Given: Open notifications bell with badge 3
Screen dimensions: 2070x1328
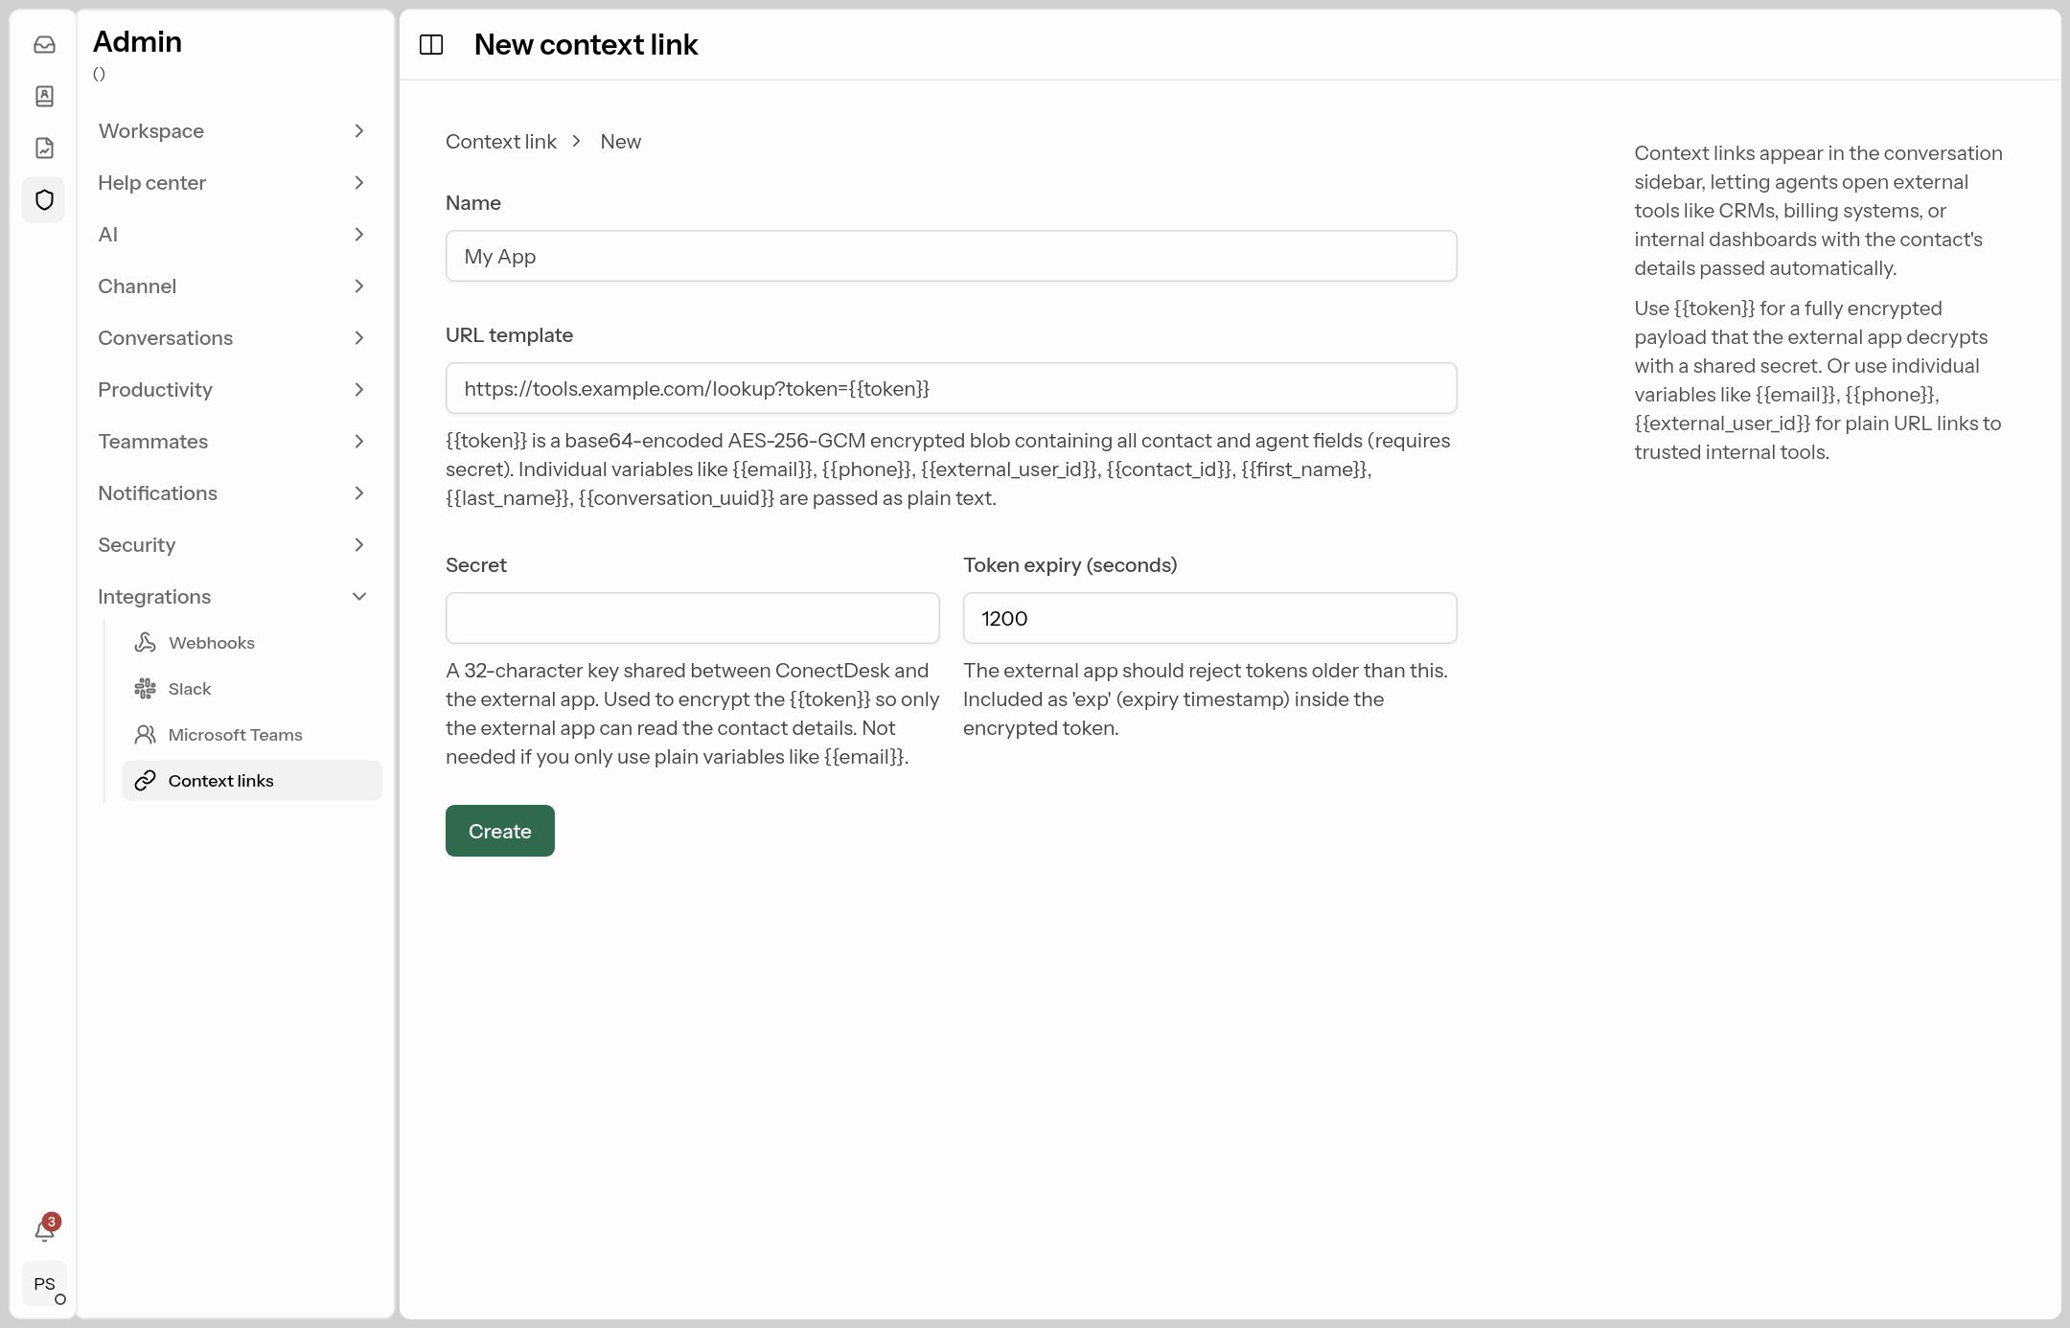Looking at the screenshot, I should [45, 1229].
